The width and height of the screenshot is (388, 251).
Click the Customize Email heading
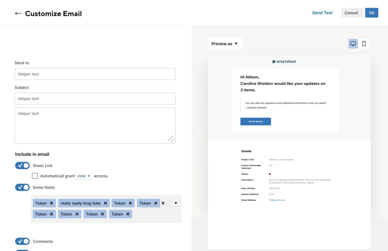click(x=53, y=14)
